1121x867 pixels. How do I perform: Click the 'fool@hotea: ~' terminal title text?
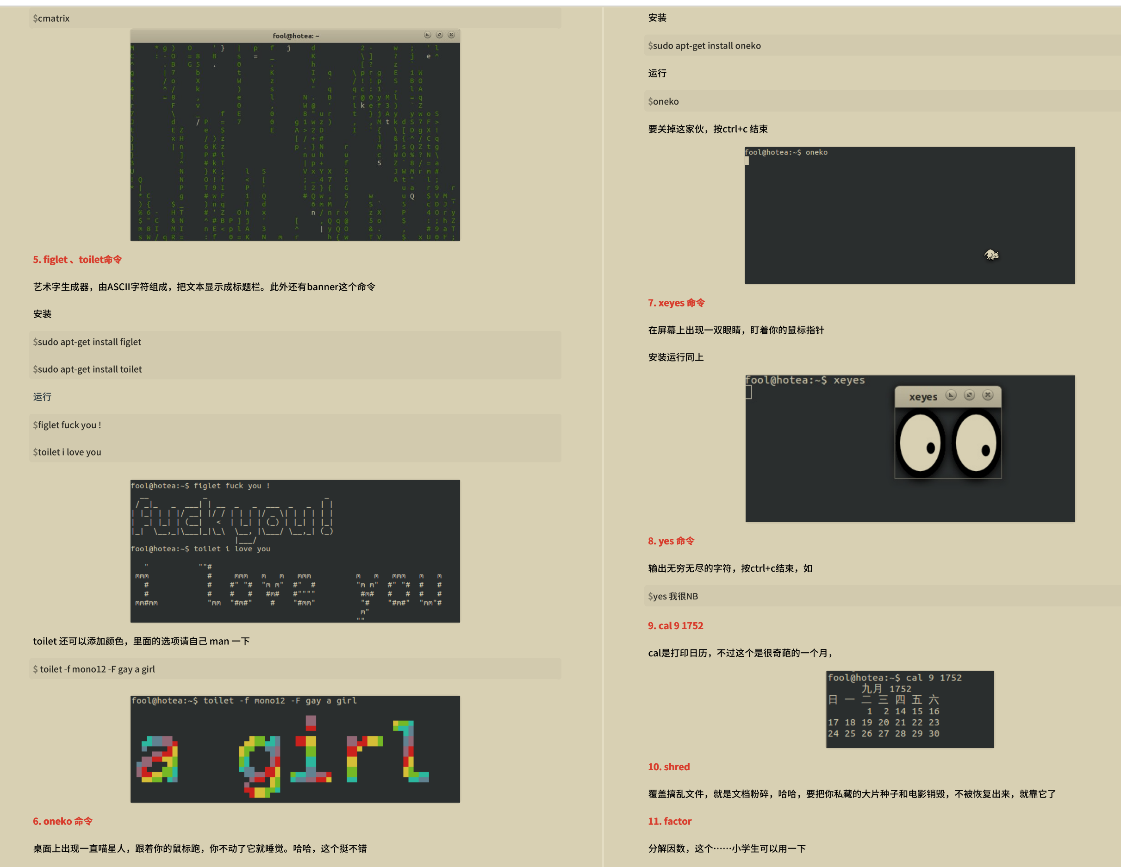(296, 36)
